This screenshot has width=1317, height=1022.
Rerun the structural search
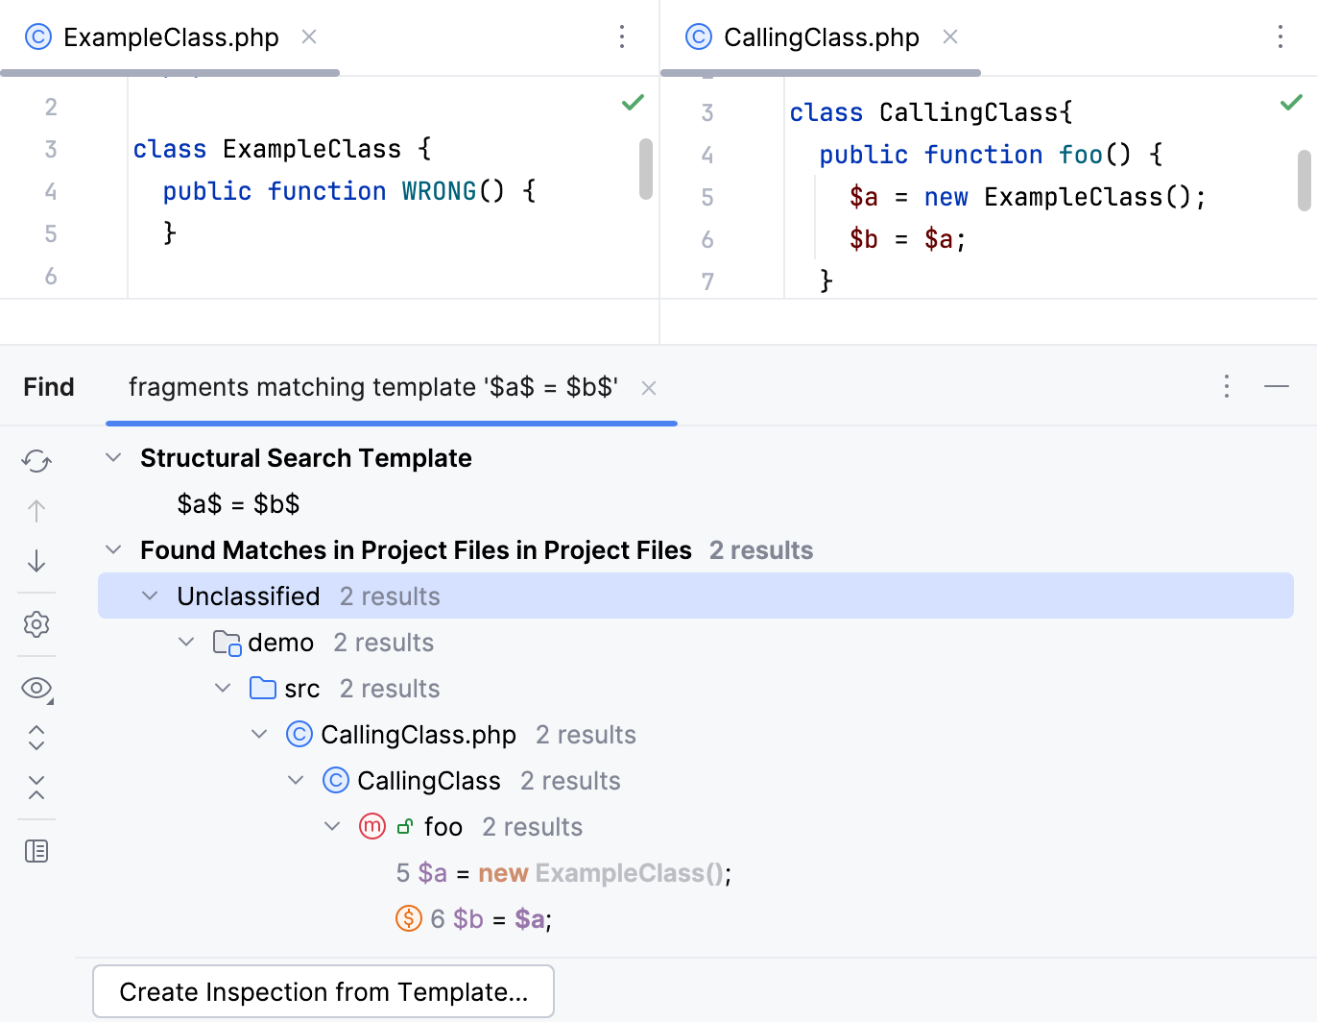(36, 461)
